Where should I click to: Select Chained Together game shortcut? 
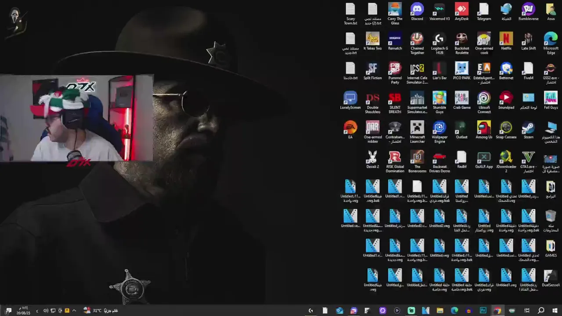(x=417, y=43)
